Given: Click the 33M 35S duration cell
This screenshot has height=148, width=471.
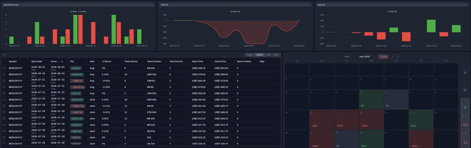Looking at the screenshot, I should click(152, 74).
